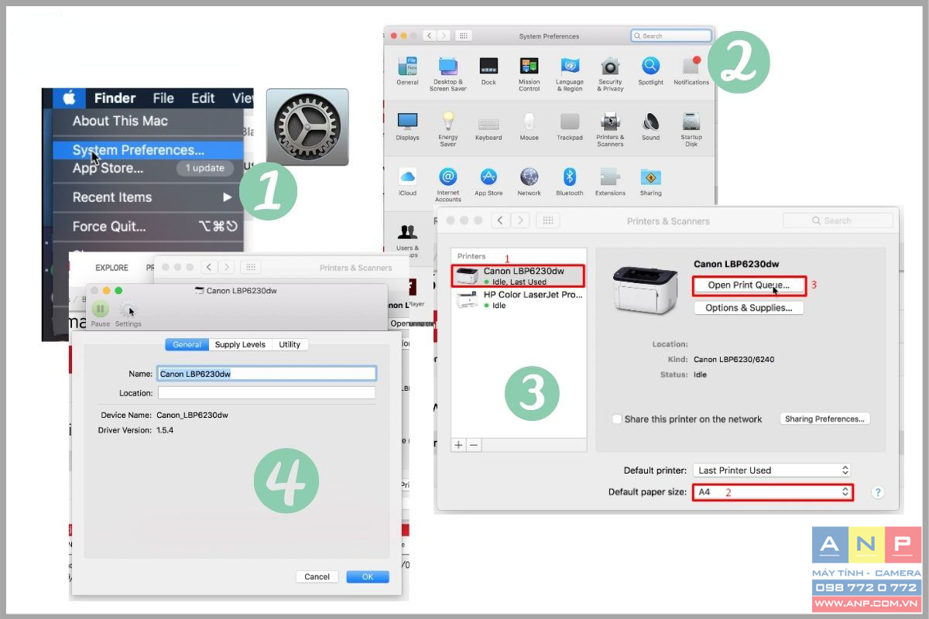Screen dimensions: 929x619
Task: Click Search field in Printers & Scanners window
Action: 838,221
